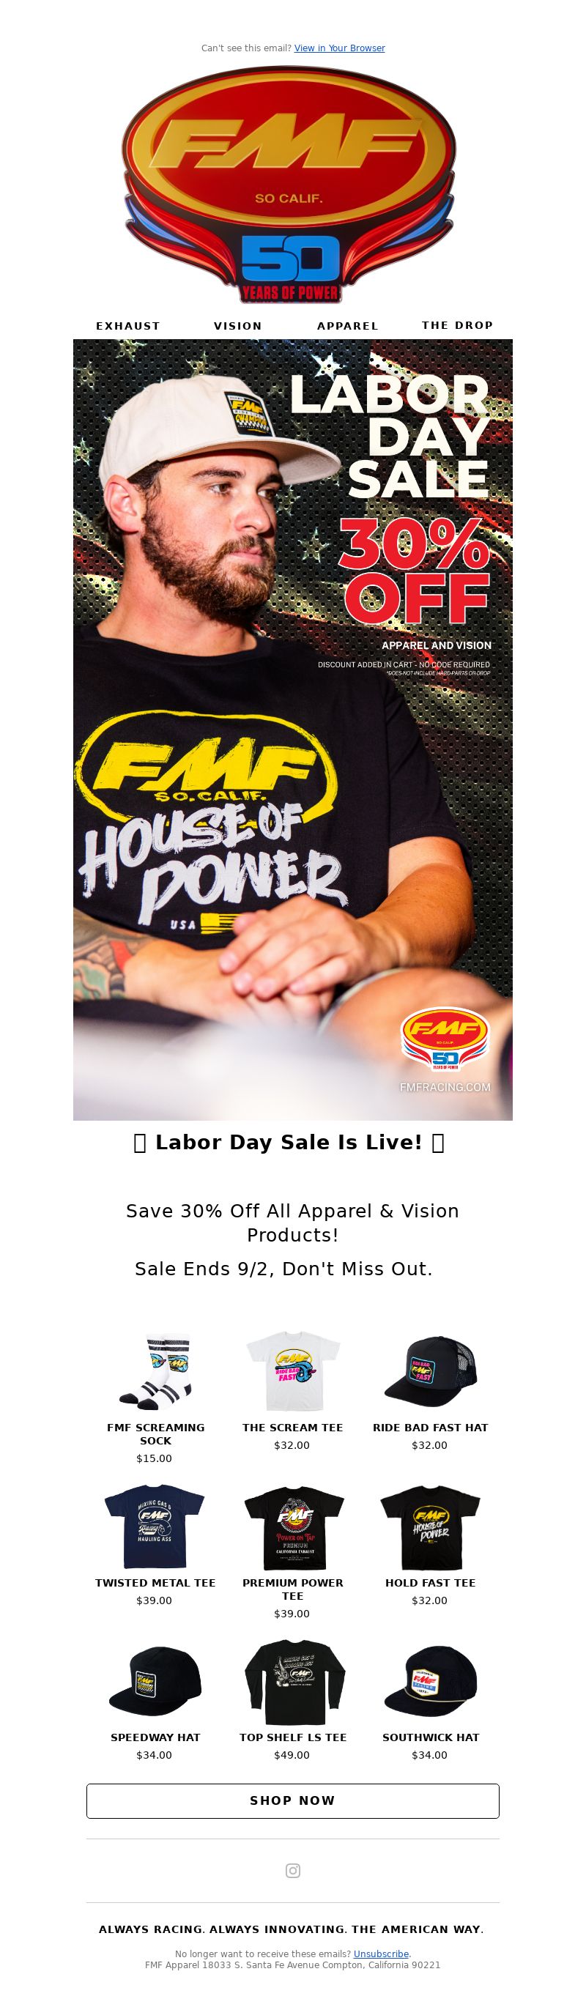Click the Instagram icon in footer
586x2007 pixels.
293,1871
